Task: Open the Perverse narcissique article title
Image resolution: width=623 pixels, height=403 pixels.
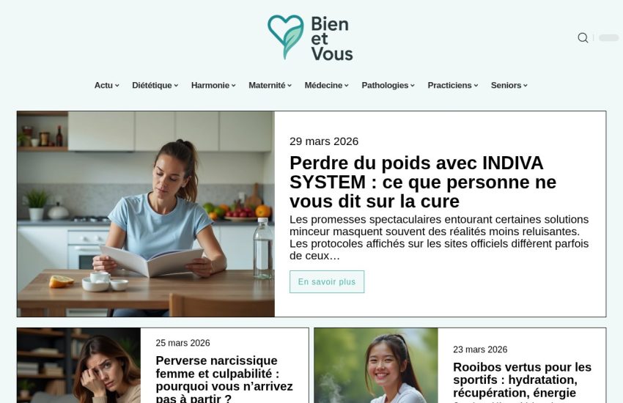Action: coord(224,379)
